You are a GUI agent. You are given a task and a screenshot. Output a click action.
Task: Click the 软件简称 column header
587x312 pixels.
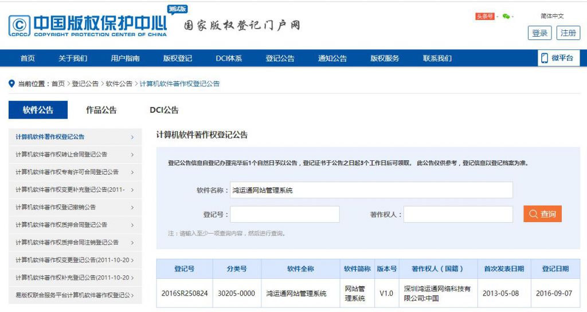pyautogui.click(x=357, y=268)
